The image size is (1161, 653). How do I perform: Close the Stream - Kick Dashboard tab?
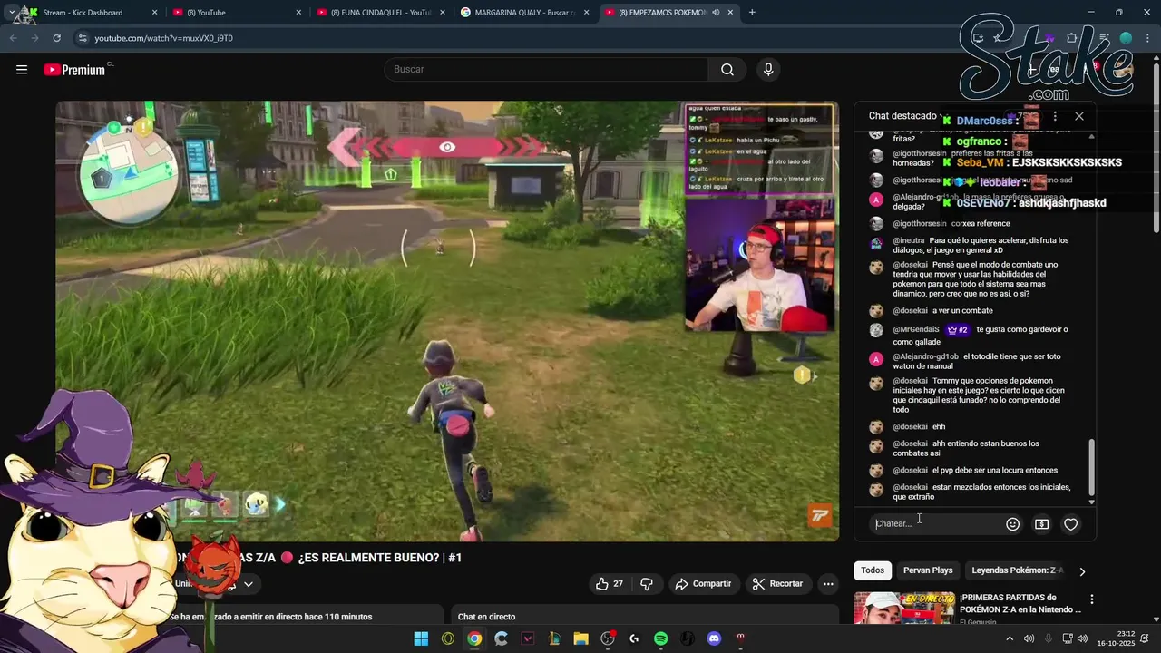coord(154,13)
